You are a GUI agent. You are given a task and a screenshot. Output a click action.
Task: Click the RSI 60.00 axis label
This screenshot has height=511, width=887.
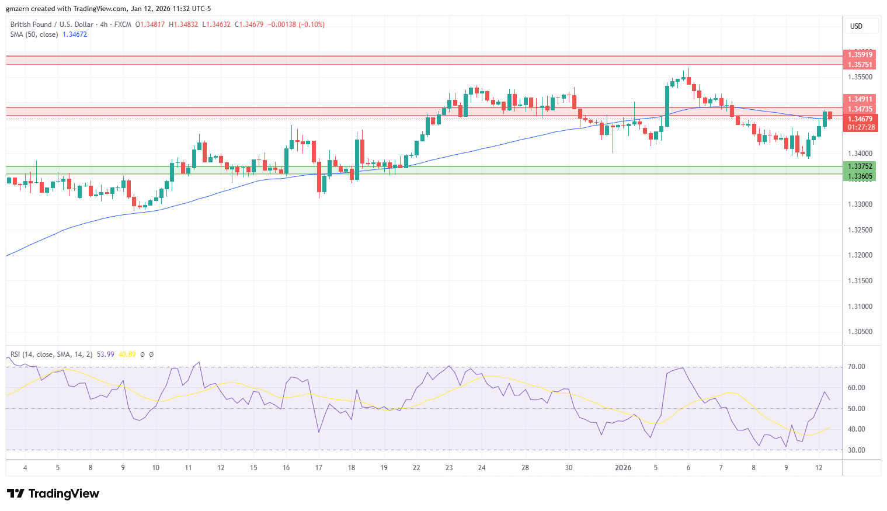click(x=857, y=388)
